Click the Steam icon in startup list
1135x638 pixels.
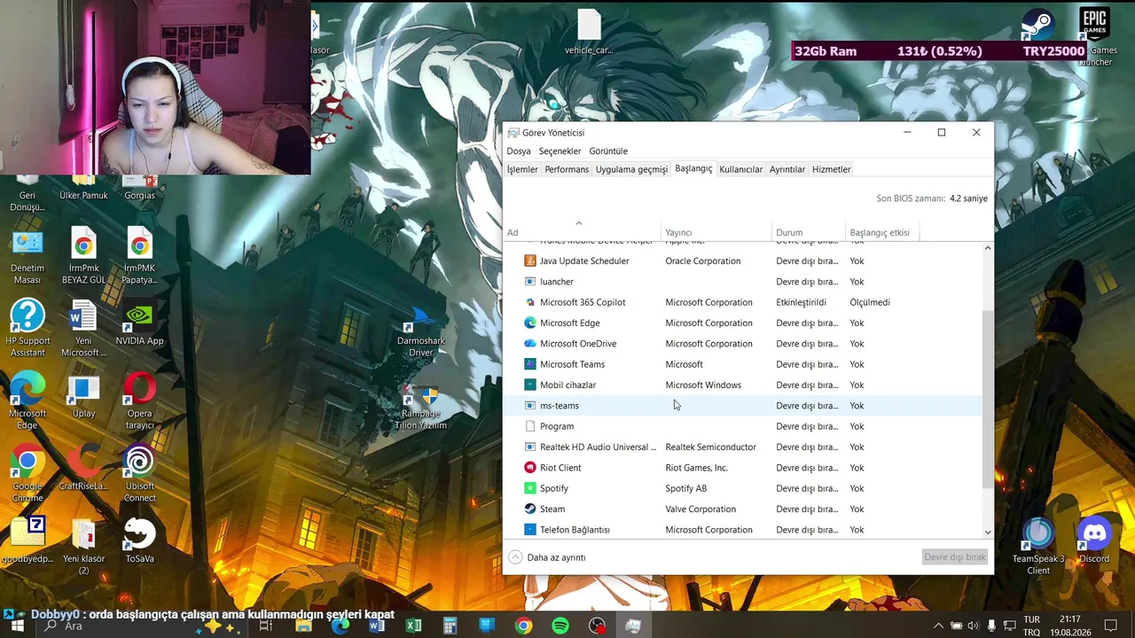[x=530, y=509]
